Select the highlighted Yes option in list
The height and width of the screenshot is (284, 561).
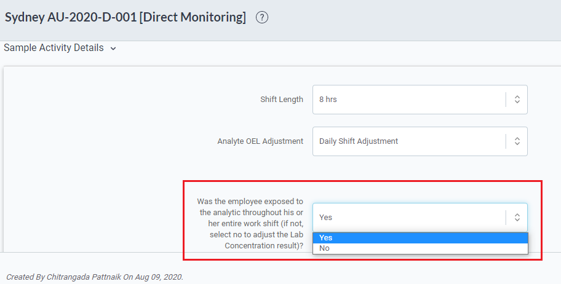(420, 238)
